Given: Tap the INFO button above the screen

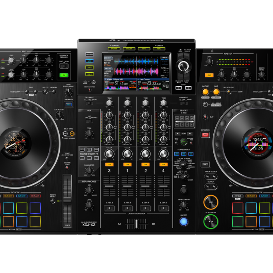Looking at the screenshot, I should [144, 49].
